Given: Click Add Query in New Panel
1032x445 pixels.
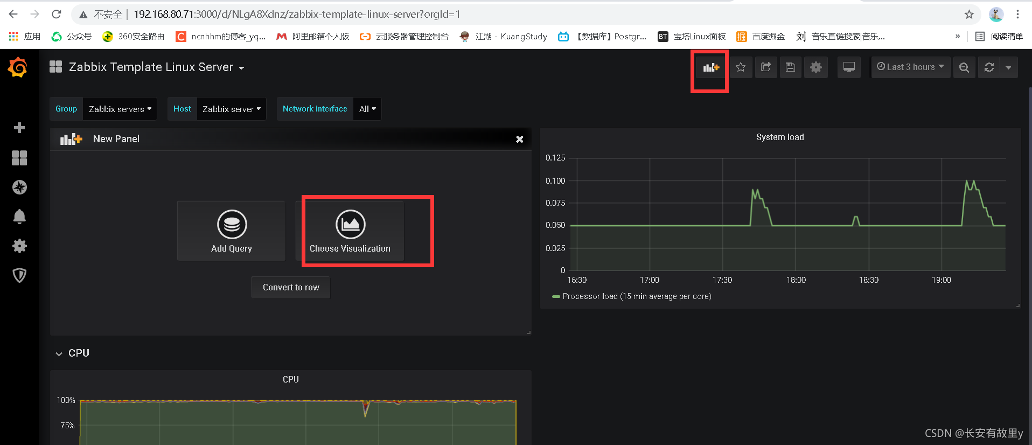Looking at the screenshot, I should click(232, 231).
